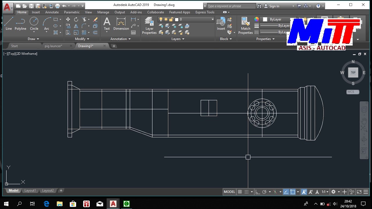Image resolution: width=372 pixels, height=209 pixels.
Task: Select the Arc tool
Action: pos(46,24)
